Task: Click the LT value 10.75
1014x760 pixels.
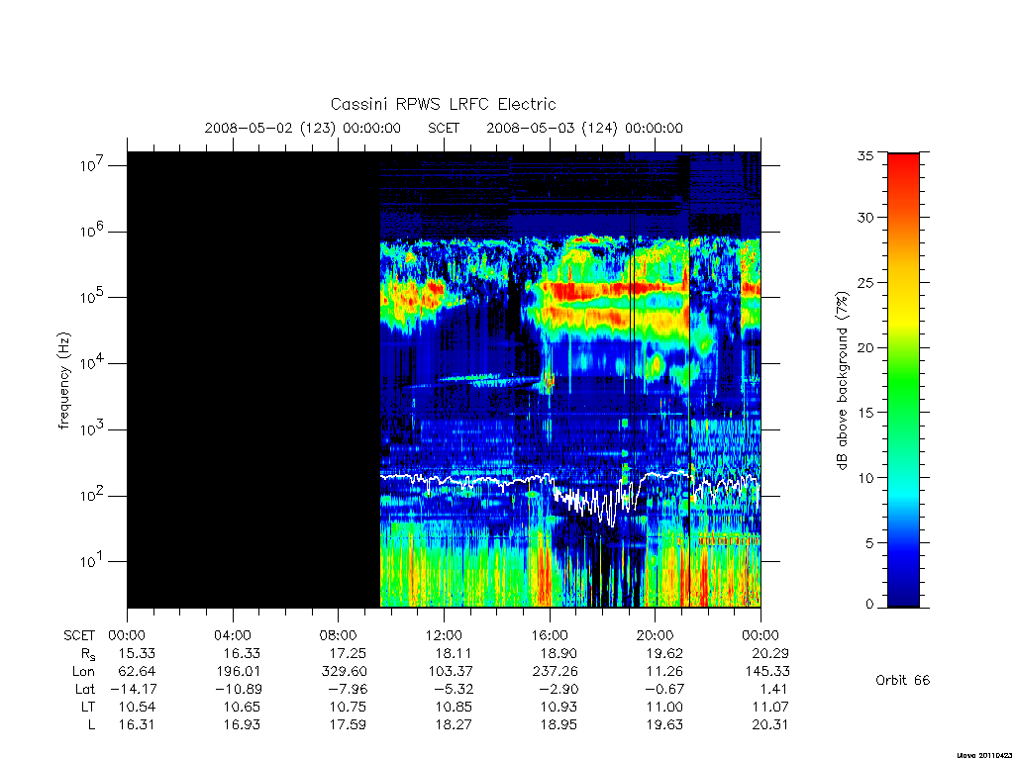Action: (348, 707)
